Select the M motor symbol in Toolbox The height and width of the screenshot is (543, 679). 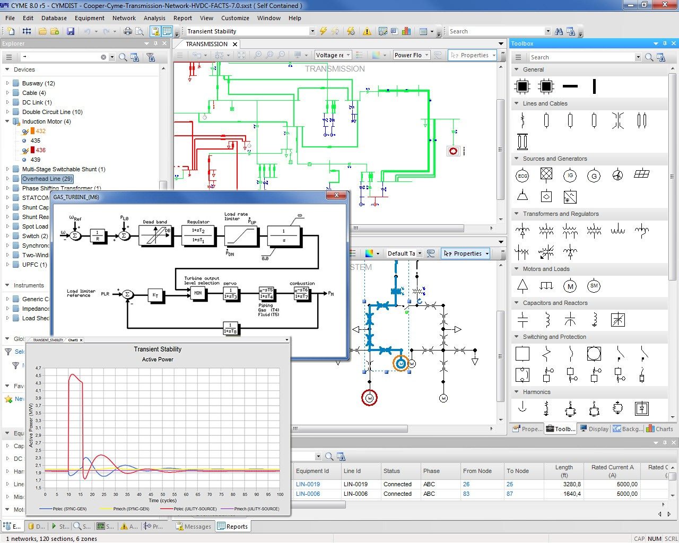tap(570, 286)
